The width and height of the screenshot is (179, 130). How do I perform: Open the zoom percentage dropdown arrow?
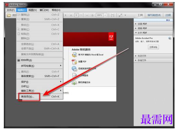pos(105,15)
